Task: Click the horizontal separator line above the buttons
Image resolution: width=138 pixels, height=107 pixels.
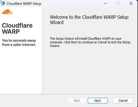Action: (x=68, y=94)
